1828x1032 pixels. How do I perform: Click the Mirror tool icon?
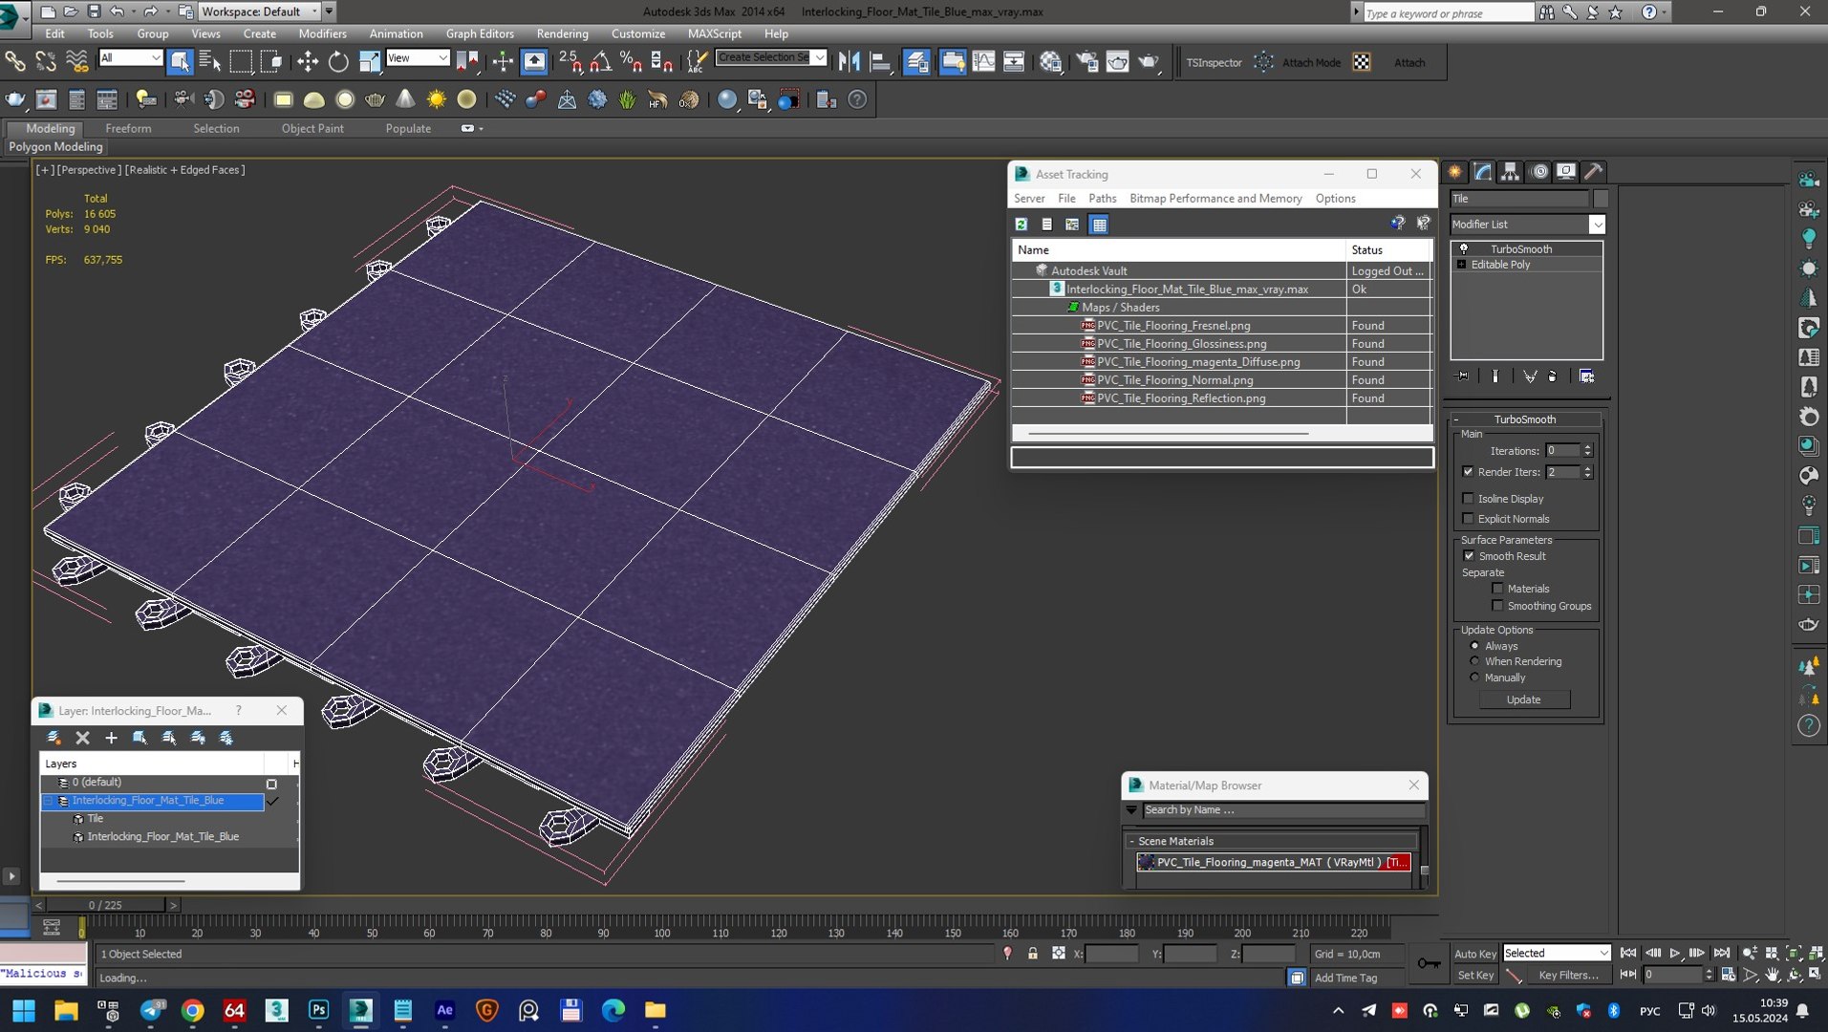coord(848,62)
